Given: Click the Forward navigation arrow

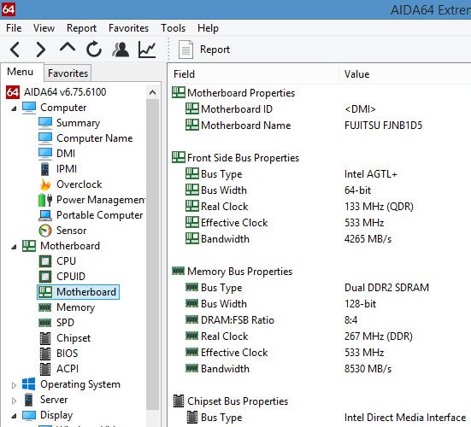Looking at the screenshot, I should (41, 50).
